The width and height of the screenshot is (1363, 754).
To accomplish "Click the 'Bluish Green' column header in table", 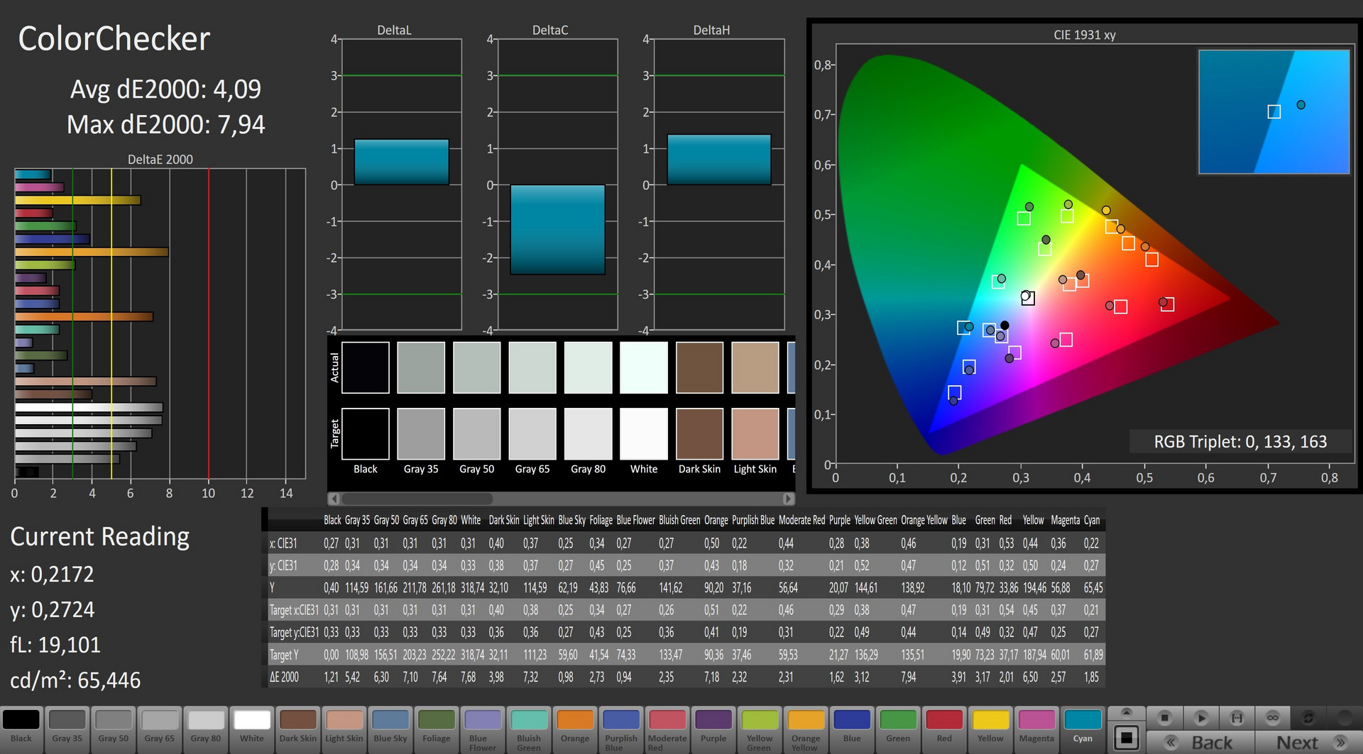I will tap(679, 520).
